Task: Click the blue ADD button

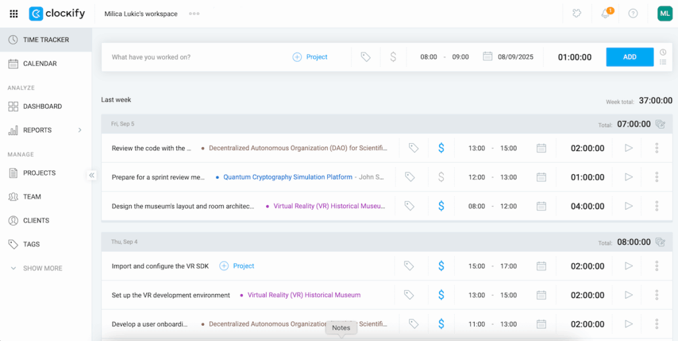Action: pos(630,57)
